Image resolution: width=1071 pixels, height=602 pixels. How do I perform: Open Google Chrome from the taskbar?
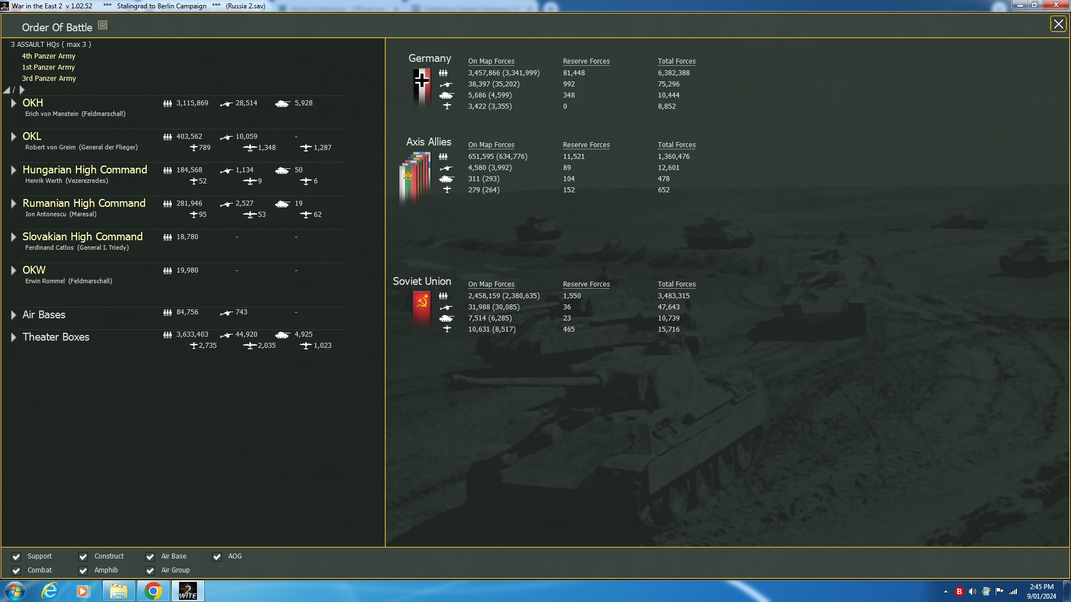point(153,591)
